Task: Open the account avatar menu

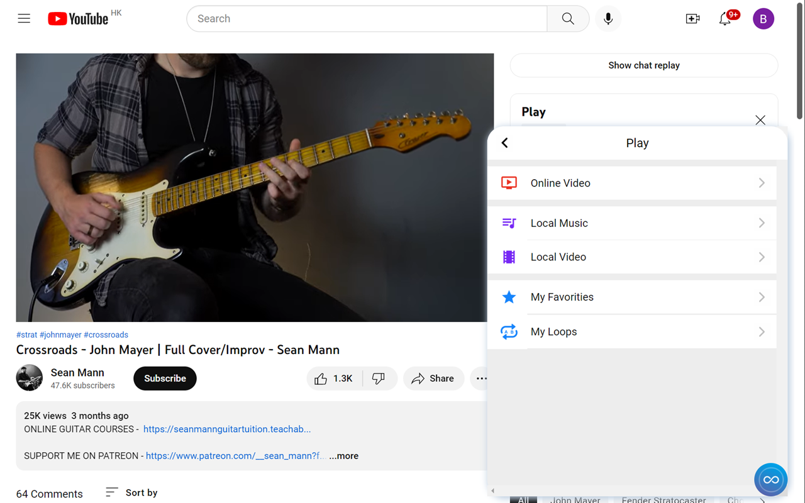Action: tap(763, 19)
